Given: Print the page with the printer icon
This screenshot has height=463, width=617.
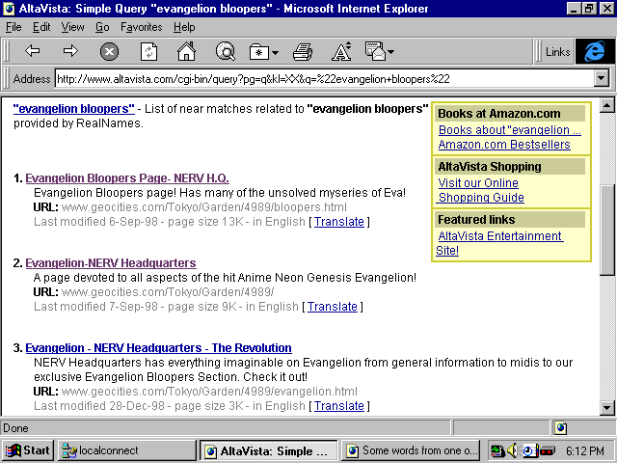Looking at the screenshot, I should 303,52.
